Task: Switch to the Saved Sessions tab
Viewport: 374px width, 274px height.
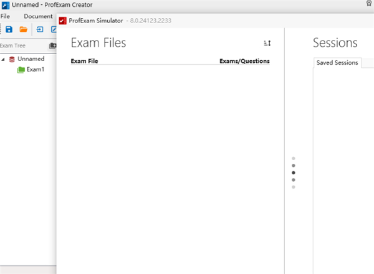Action: (x=337, y=63)
